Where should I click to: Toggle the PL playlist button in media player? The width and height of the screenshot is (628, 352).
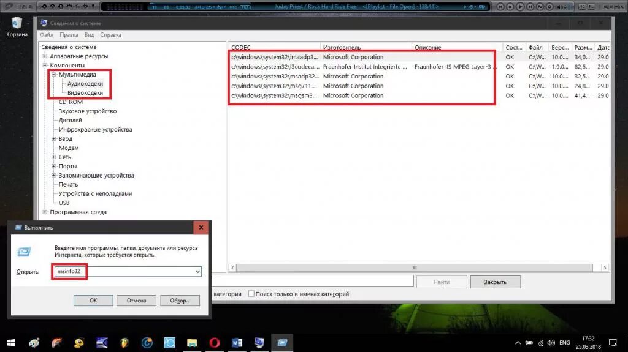[592, 6]
